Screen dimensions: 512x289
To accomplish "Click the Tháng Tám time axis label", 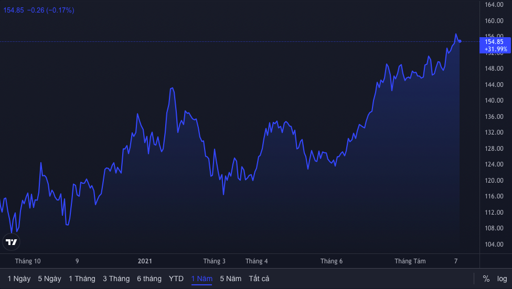I will (410, 261).
